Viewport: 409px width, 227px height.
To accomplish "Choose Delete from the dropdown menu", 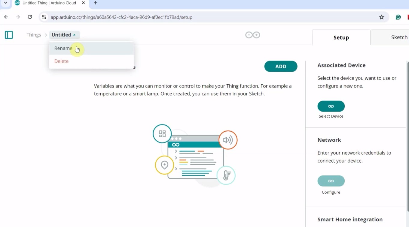I will coord(62,61).
